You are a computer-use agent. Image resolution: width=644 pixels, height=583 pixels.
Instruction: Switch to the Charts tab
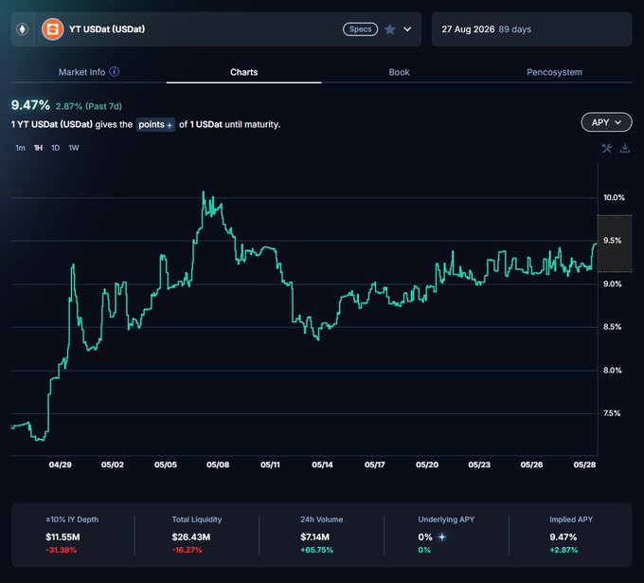(x=244, y=72)
